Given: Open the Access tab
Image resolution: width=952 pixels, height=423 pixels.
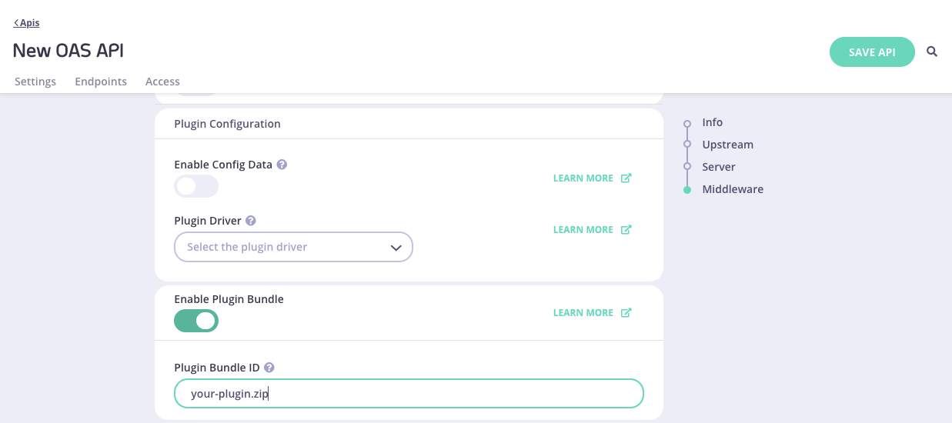Looking at the screenshot, I should [x=162, y=82].
